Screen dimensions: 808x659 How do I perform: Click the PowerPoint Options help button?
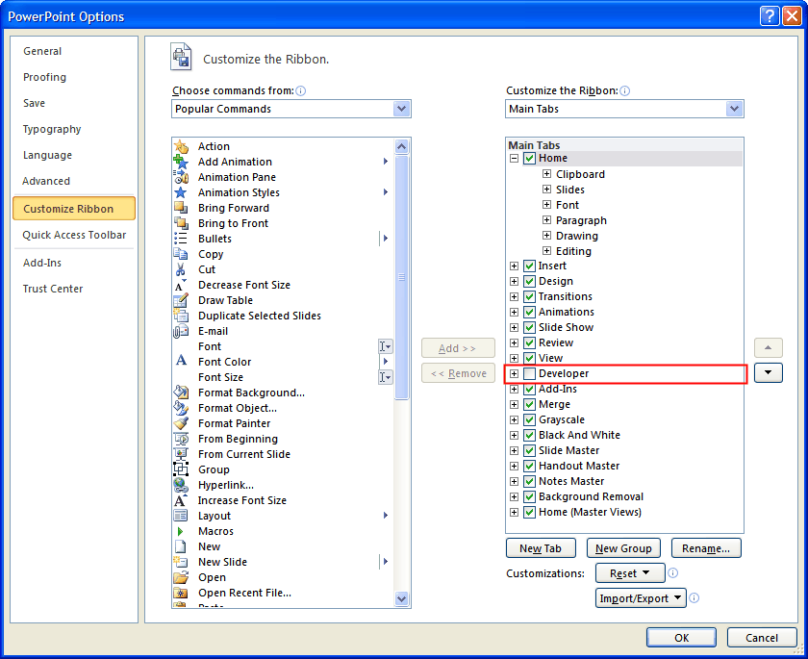point(769,16)
